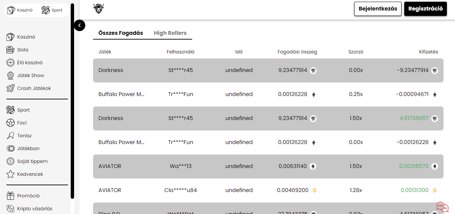
Task: Open Élő kaszinó roulette icon
Action: coord(11,63)
